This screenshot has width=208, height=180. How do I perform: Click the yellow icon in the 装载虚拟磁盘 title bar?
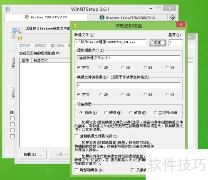click(75, 26)
